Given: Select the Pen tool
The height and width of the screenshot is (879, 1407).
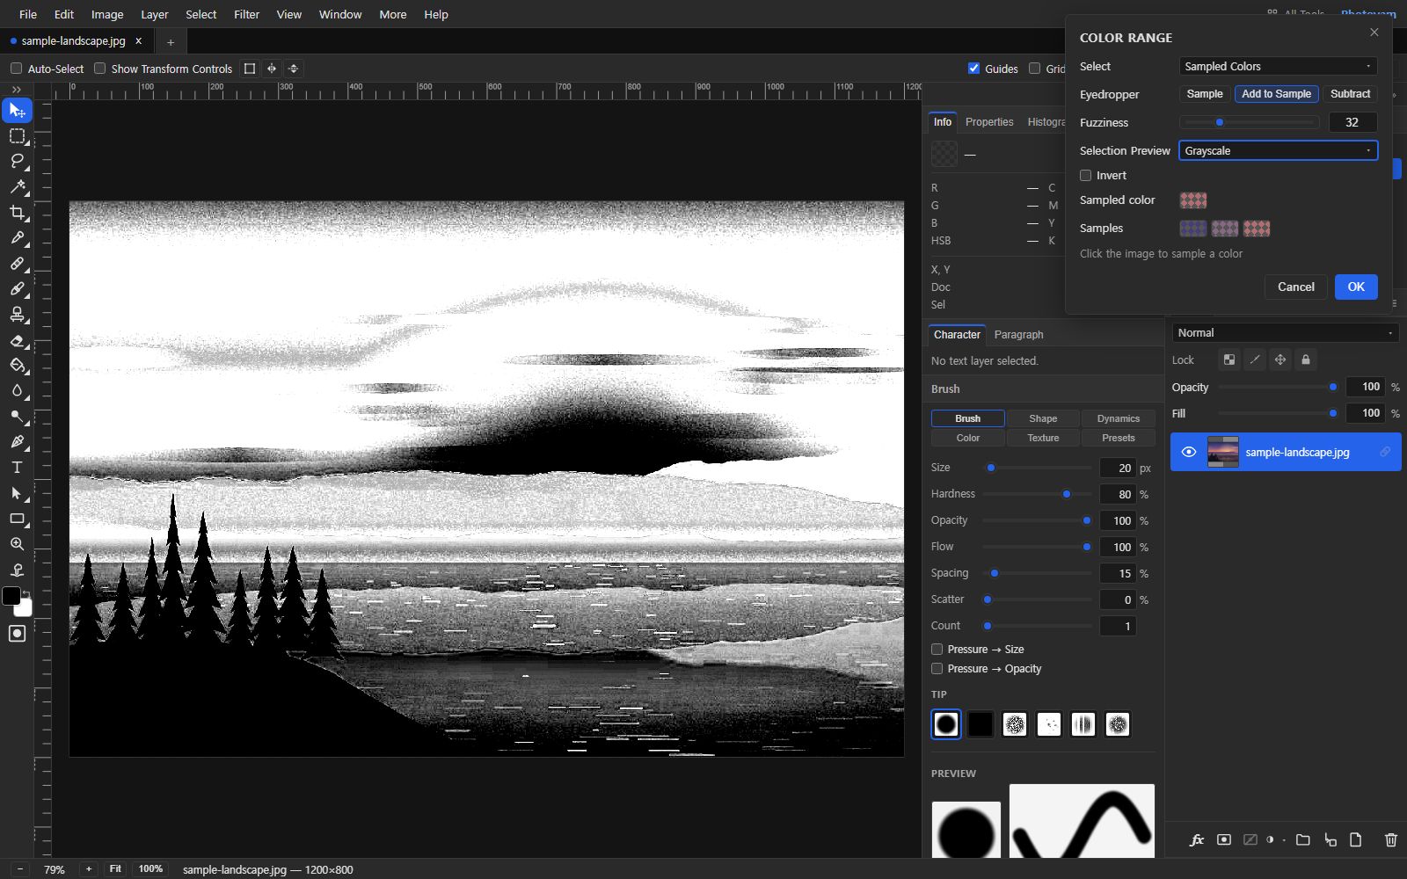Looking at the screenshot, I should (17, 441).
